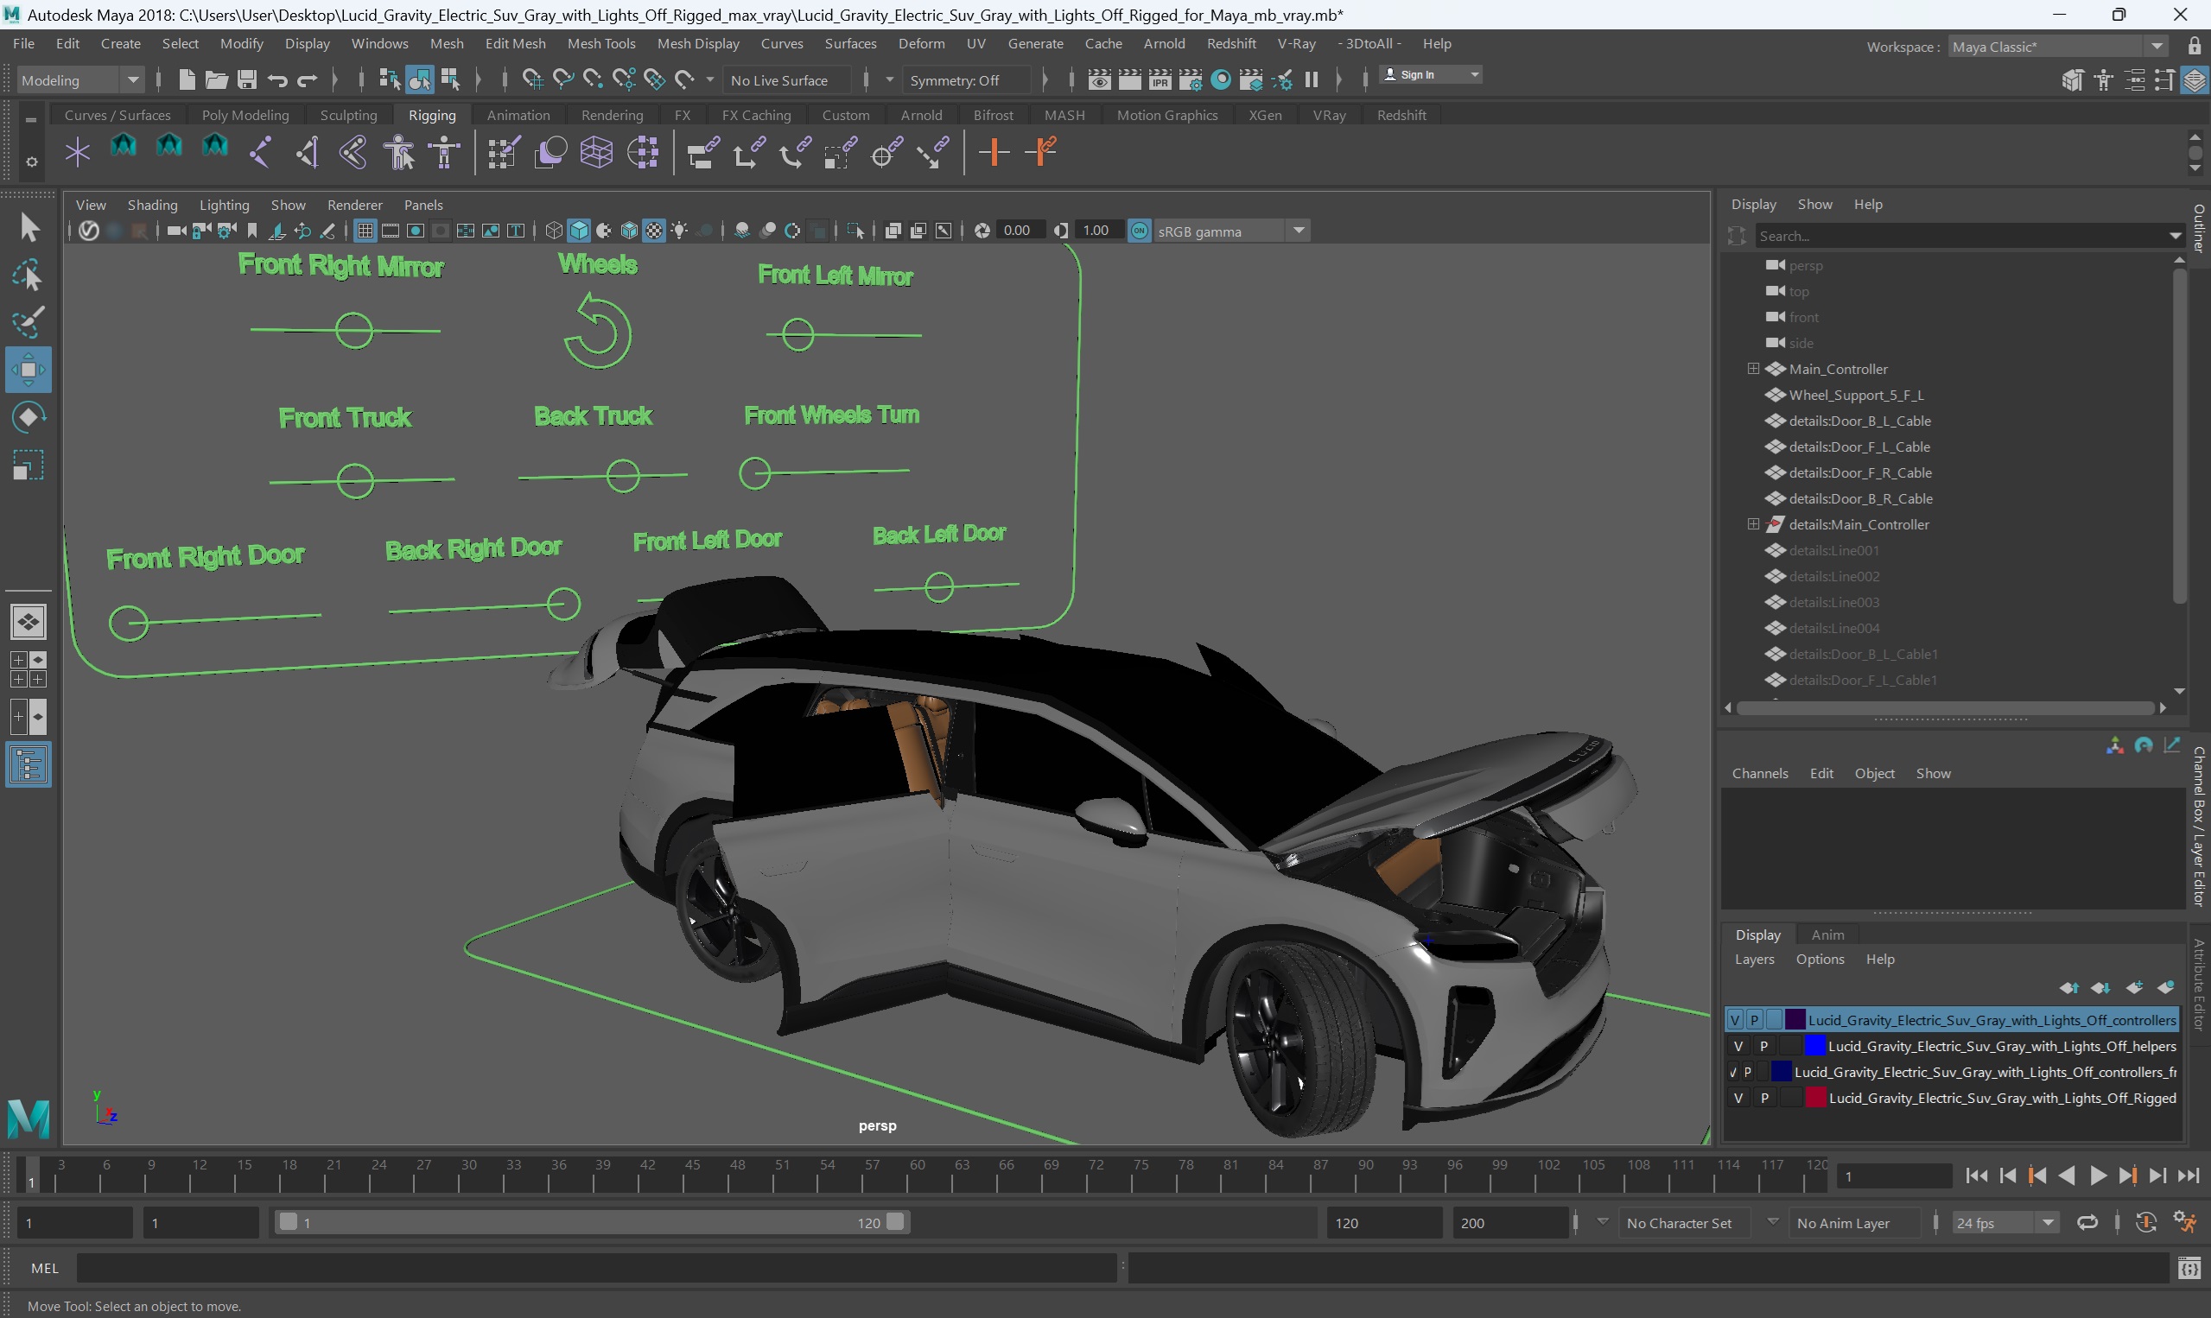Open the Sign In account dropdown

coord(1430,74)
